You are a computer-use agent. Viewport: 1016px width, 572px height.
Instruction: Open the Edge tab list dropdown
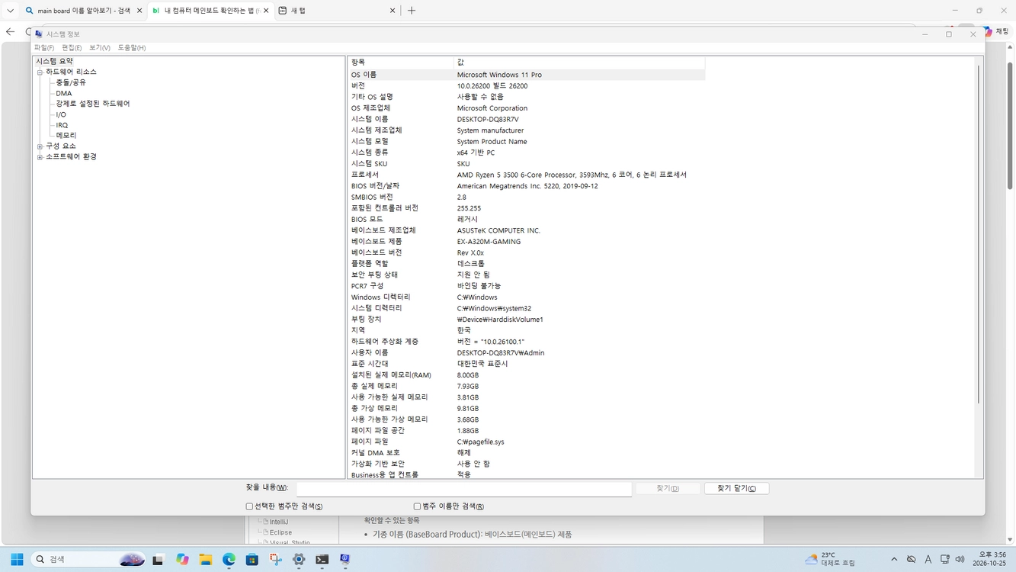[x=10, y=11]
